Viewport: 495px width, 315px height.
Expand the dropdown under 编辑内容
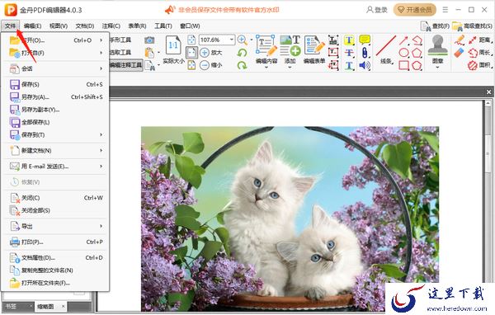tap(266, 68)
